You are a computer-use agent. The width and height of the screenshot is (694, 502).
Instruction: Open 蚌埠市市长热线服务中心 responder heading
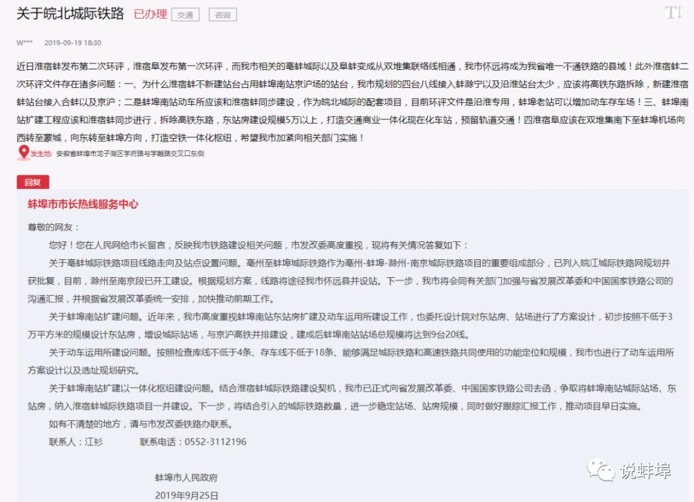pos(82,205)
